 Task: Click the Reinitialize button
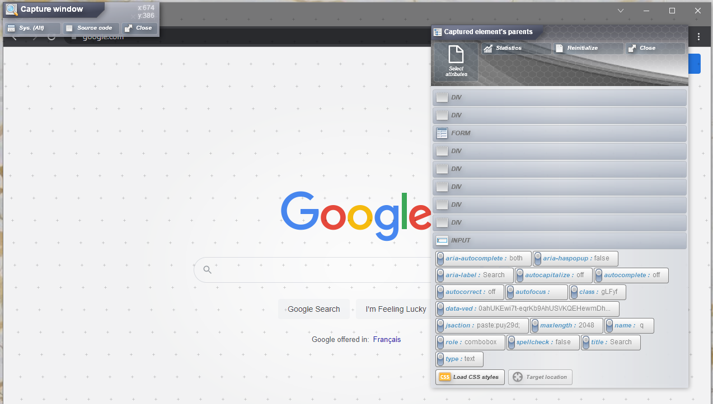(x=588, y=48)
